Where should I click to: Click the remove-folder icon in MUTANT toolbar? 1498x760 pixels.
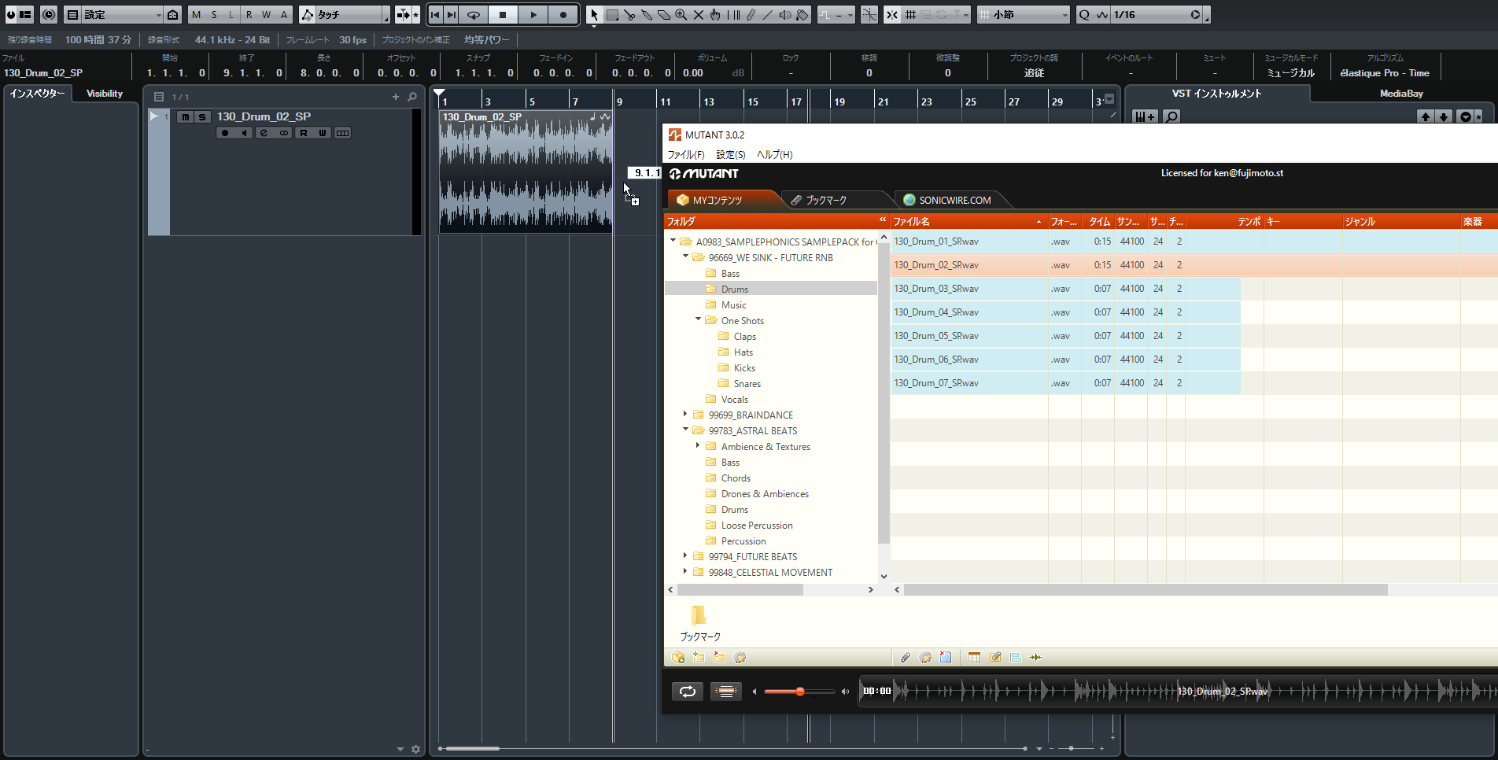tap(719, 657)
